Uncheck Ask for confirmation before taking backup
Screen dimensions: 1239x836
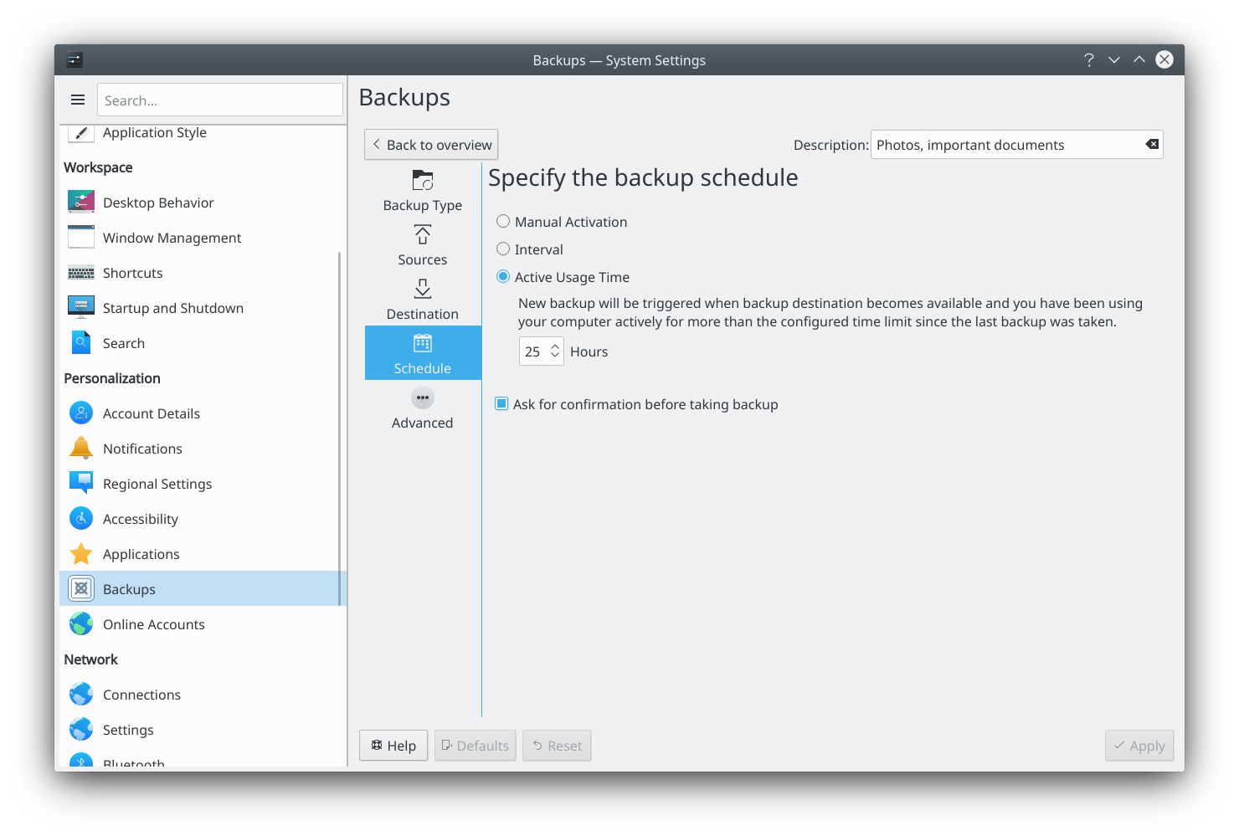(x=502, y=404)
